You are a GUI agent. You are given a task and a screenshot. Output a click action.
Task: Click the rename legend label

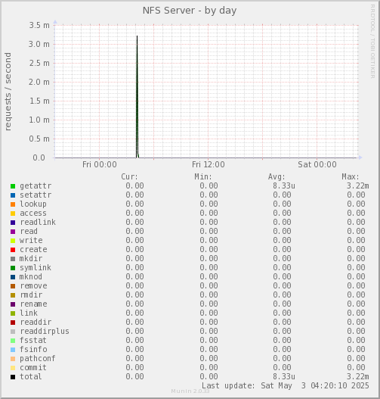point(33,304)
